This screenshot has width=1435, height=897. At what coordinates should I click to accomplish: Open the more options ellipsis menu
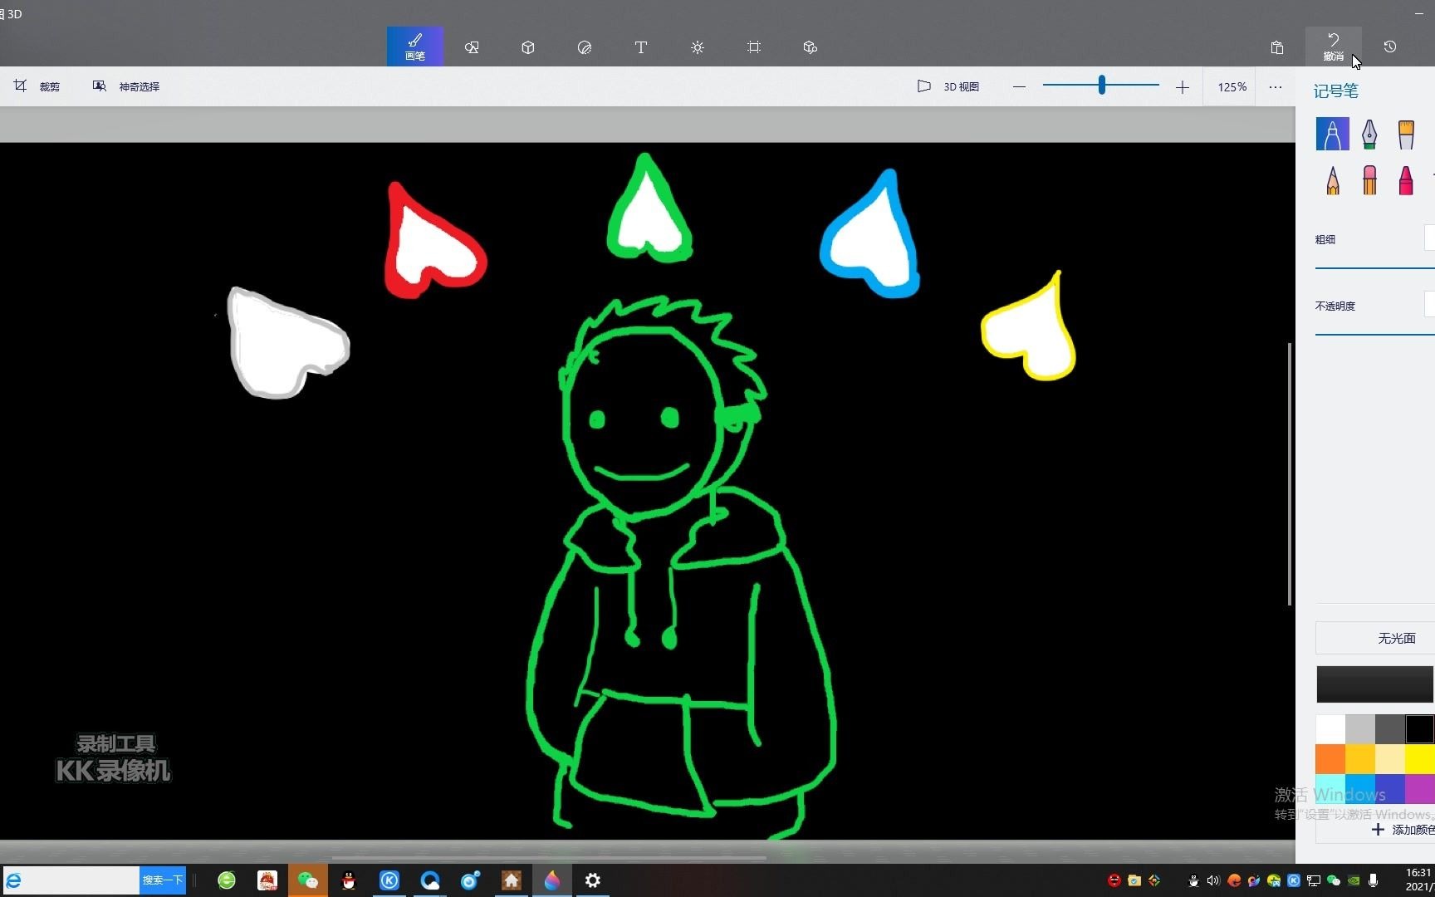pyautogui.click(x=1276, y=86)
